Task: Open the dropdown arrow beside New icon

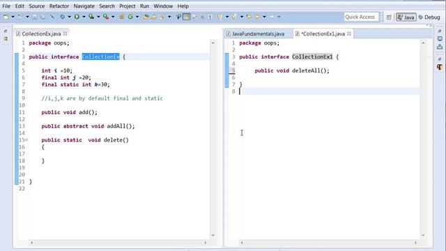Action: [x=13, y=17]
